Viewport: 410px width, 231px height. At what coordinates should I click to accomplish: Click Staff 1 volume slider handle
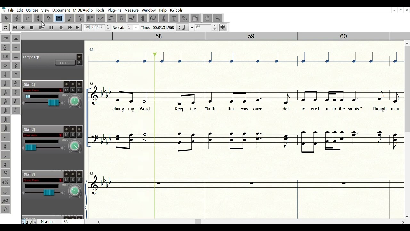(53, 103)
